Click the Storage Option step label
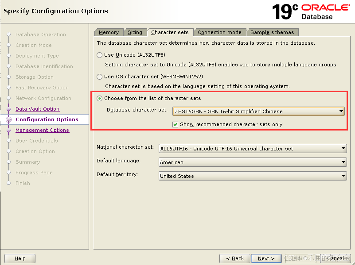Viewport: 355px width, 265px height. coord(35,77)
